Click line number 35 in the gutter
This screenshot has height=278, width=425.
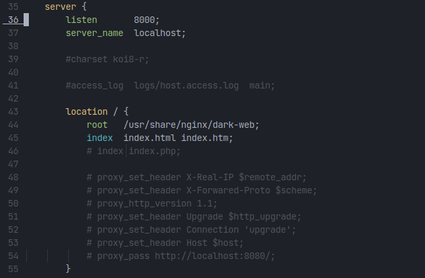[13, 7]
